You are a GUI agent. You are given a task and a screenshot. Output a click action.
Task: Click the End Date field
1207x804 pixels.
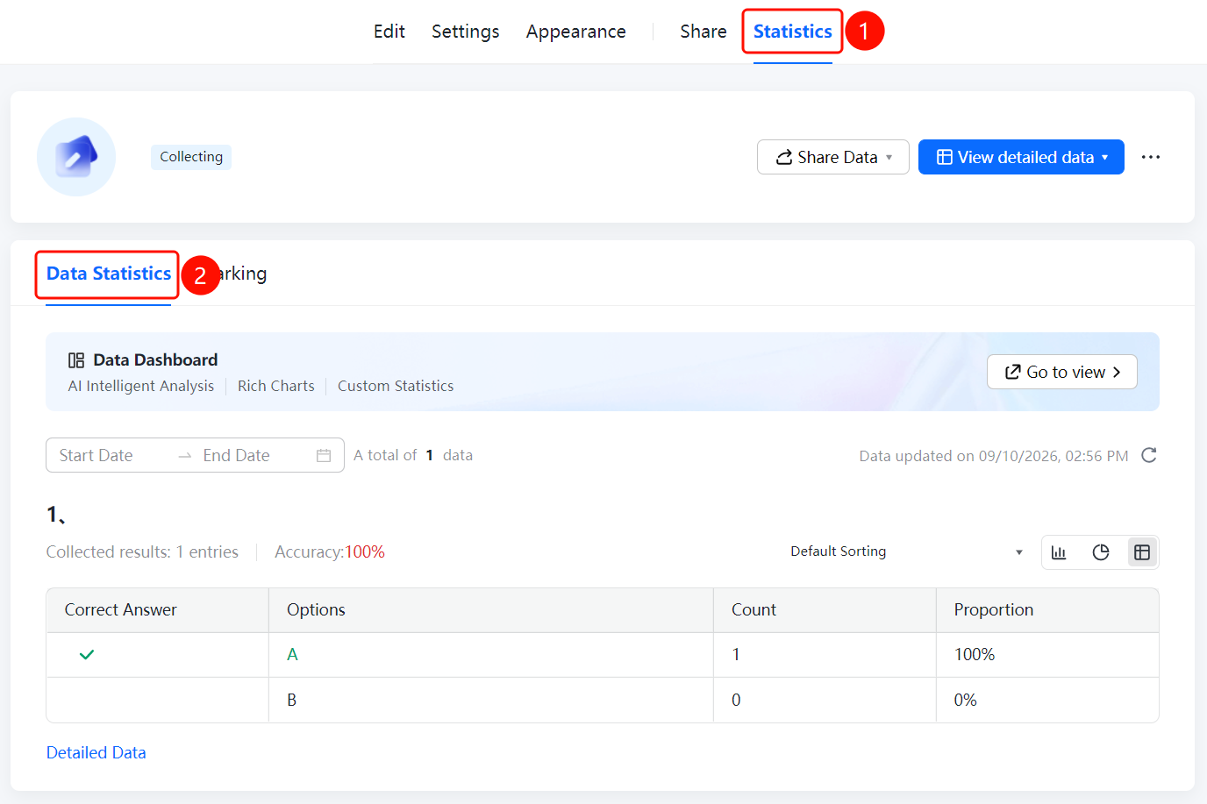pyautogui.click(x=237, y=455)
